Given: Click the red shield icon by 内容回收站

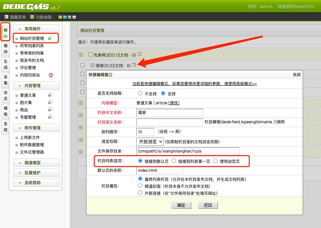Looking at the screenshot, I should click(51, 75).
